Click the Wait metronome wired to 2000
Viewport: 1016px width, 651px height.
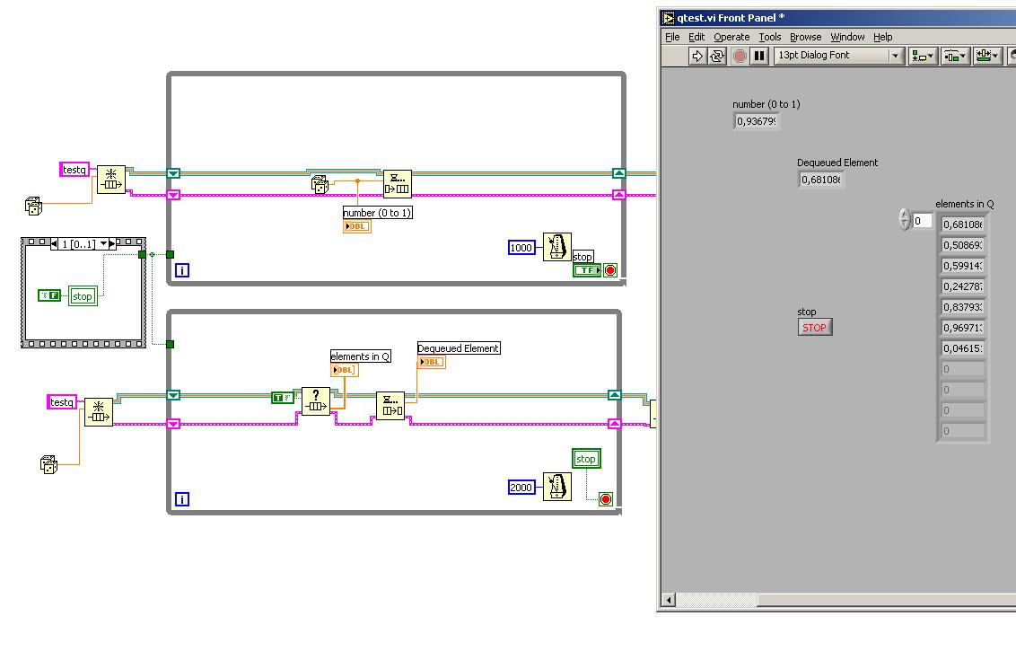coord(557,487)
